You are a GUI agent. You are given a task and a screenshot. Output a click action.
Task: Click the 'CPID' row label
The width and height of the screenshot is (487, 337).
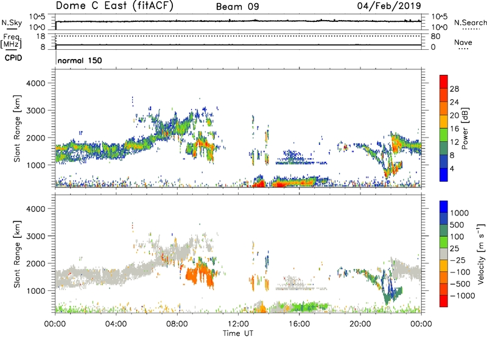pyautogui.click(x=13, y=58)
